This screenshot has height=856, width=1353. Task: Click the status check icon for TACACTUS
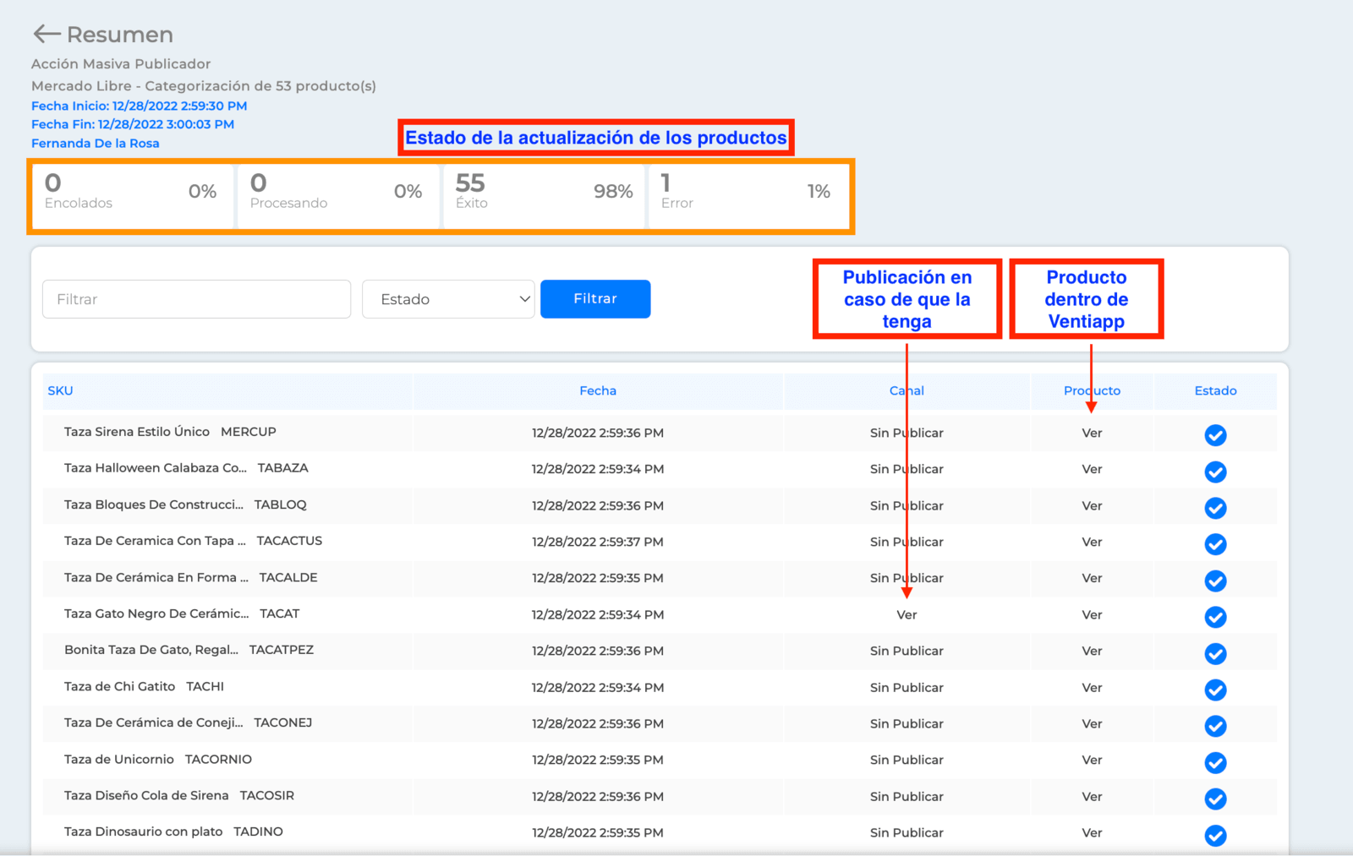tap(1215, 543)
